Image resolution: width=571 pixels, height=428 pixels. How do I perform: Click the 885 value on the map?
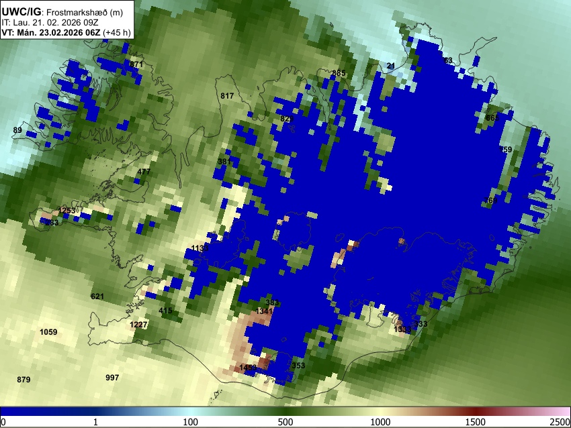339,73
